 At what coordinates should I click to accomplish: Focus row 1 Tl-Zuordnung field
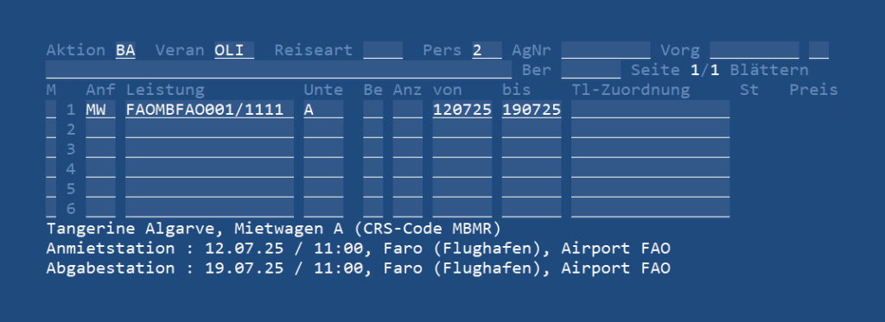click(650, 110)
